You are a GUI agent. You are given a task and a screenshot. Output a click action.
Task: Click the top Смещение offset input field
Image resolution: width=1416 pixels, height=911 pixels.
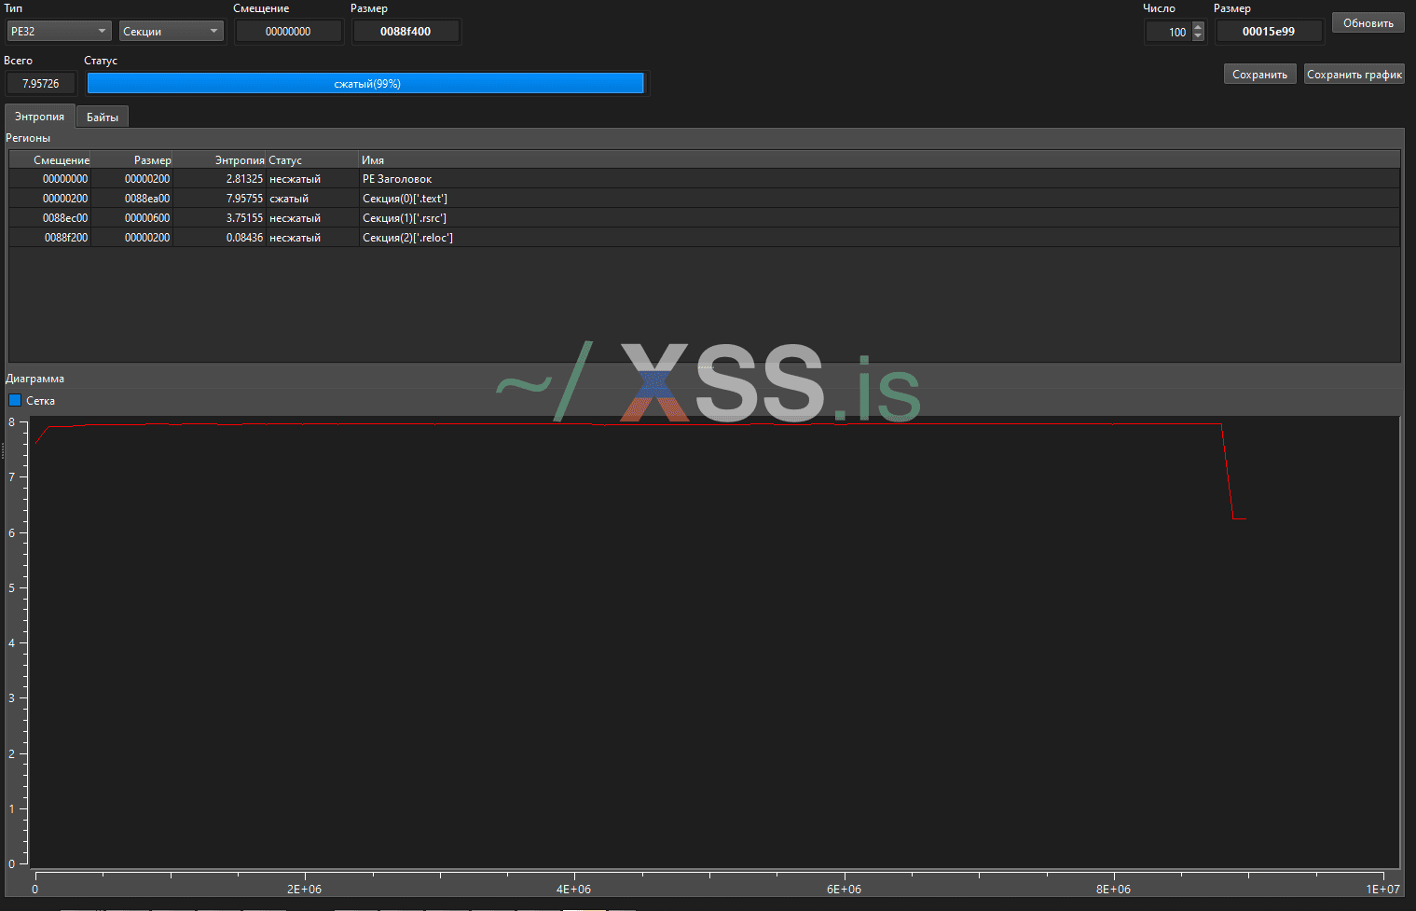[288, 32]
